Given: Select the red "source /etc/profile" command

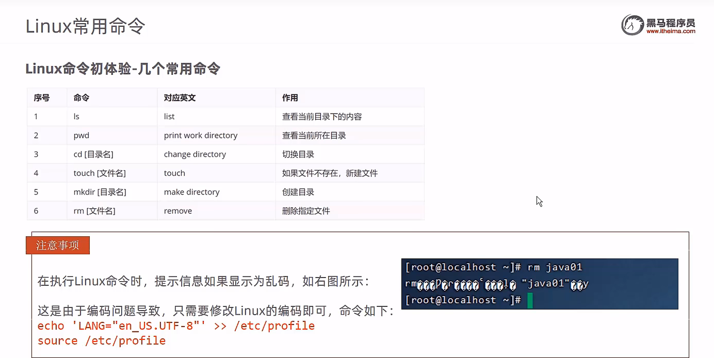Looking at the screenshot, I should (102, 341).
